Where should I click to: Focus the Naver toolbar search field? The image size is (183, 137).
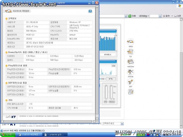tap(154, 16)
